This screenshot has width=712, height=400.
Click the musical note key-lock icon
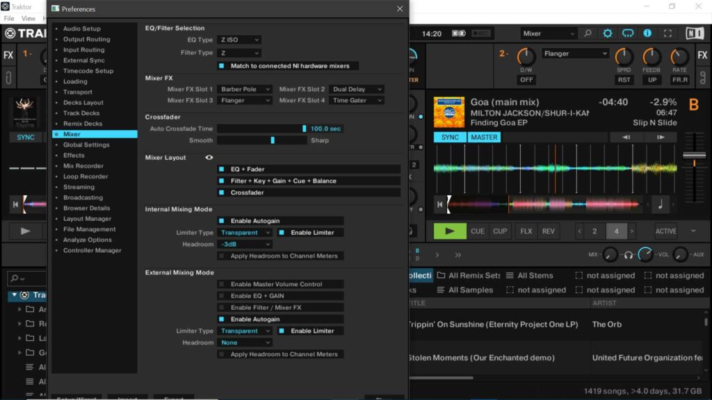(x=660, y=204)
